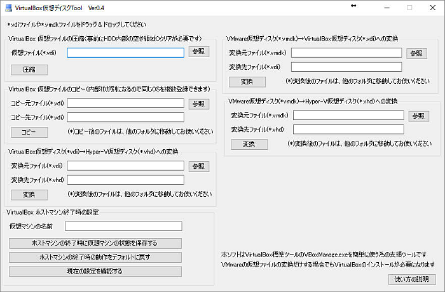Browse for the copy source file with 参照

click(199, 104)
